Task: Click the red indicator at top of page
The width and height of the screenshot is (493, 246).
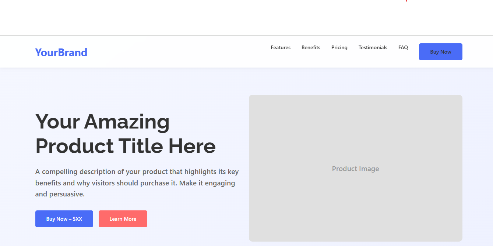Action: 406,1
